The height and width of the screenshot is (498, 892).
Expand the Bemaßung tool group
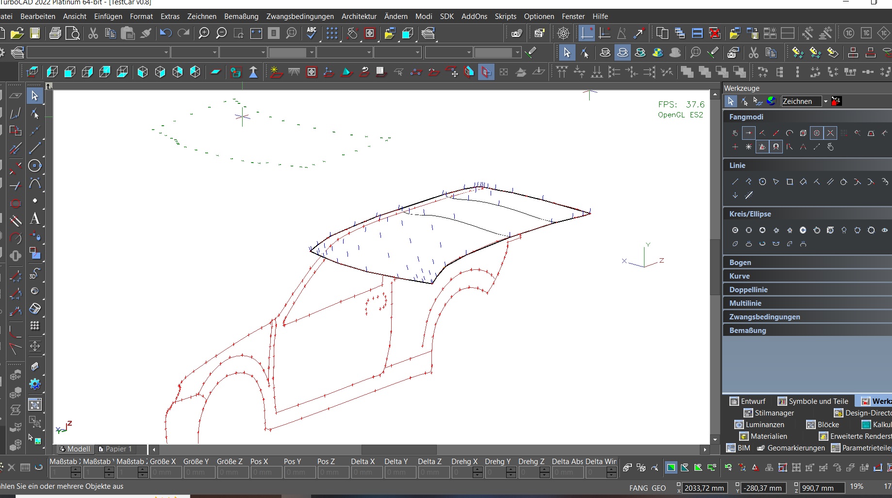[807, 330]
